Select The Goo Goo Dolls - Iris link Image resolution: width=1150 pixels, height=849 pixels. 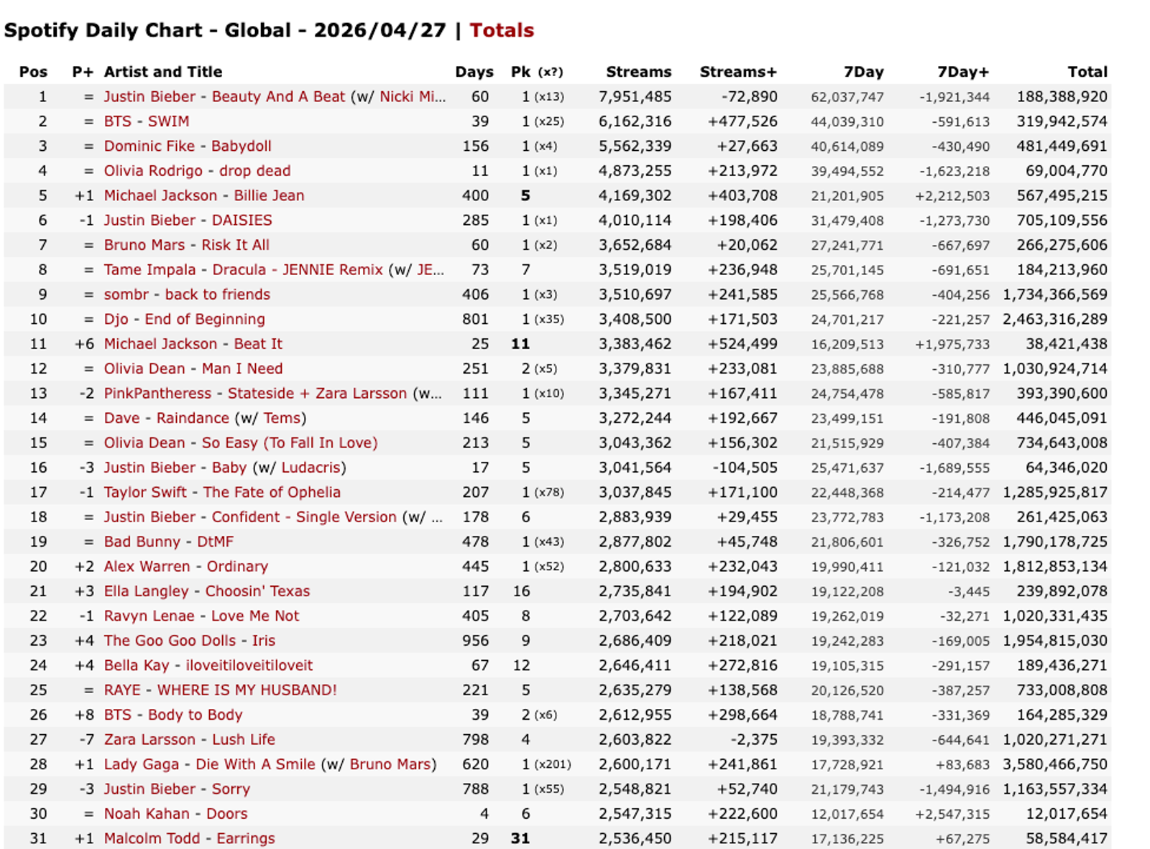(x=190, y=641)
